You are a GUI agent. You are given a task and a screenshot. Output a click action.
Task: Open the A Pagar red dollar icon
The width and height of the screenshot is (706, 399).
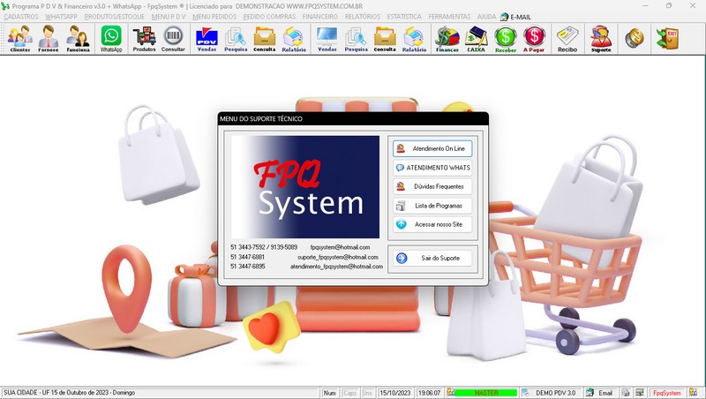click(x=534, y=39)
